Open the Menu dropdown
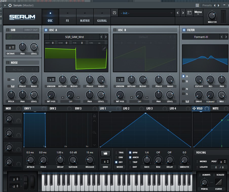This screenshot has width=229, height=192. point(198,13)
